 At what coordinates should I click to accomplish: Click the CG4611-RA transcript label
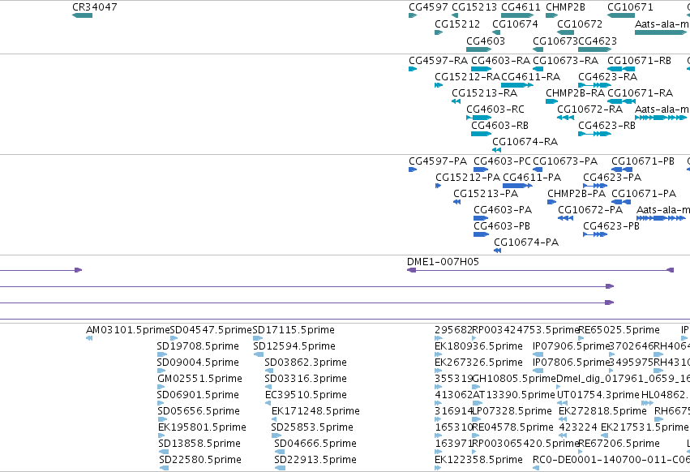(x=531, y=77)
